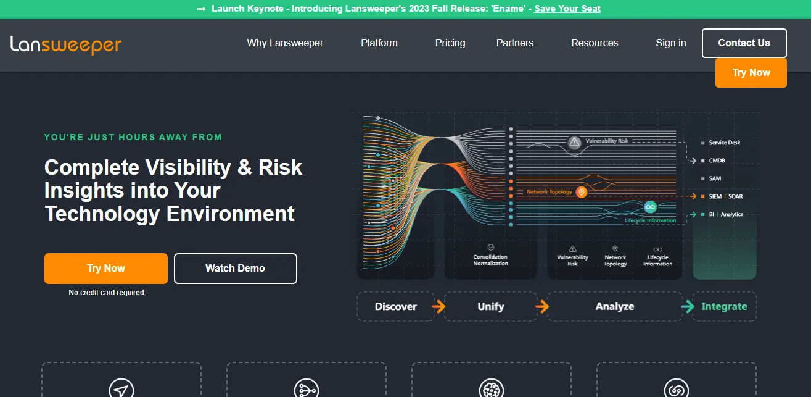Click the SAM integration label
The width and height of the screenshot is (811, 397).
click(x=715, y=178)
